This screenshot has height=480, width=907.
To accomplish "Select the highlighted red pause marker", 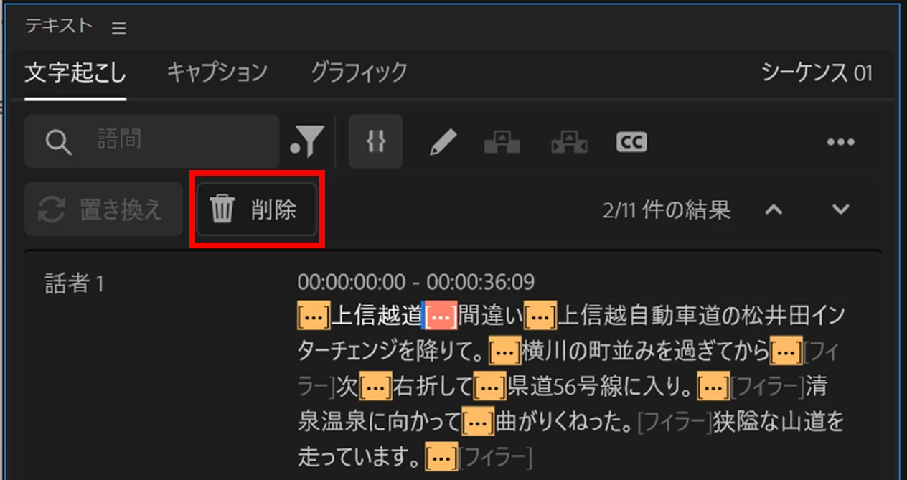I will (441, 316).
